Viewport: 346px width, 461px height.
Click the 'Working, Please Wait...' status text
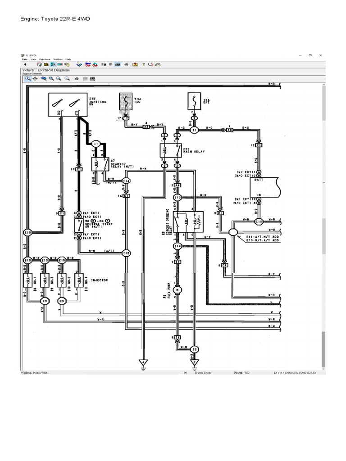pos(35,372)
